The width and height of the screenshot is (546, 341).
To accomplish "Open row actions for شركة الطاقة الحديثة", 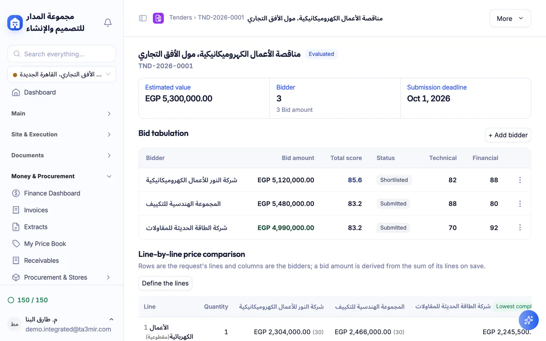I will coord(520,227).
